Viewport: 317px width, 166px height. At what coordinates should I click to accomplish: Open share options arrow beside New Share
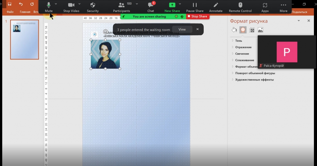180,4
